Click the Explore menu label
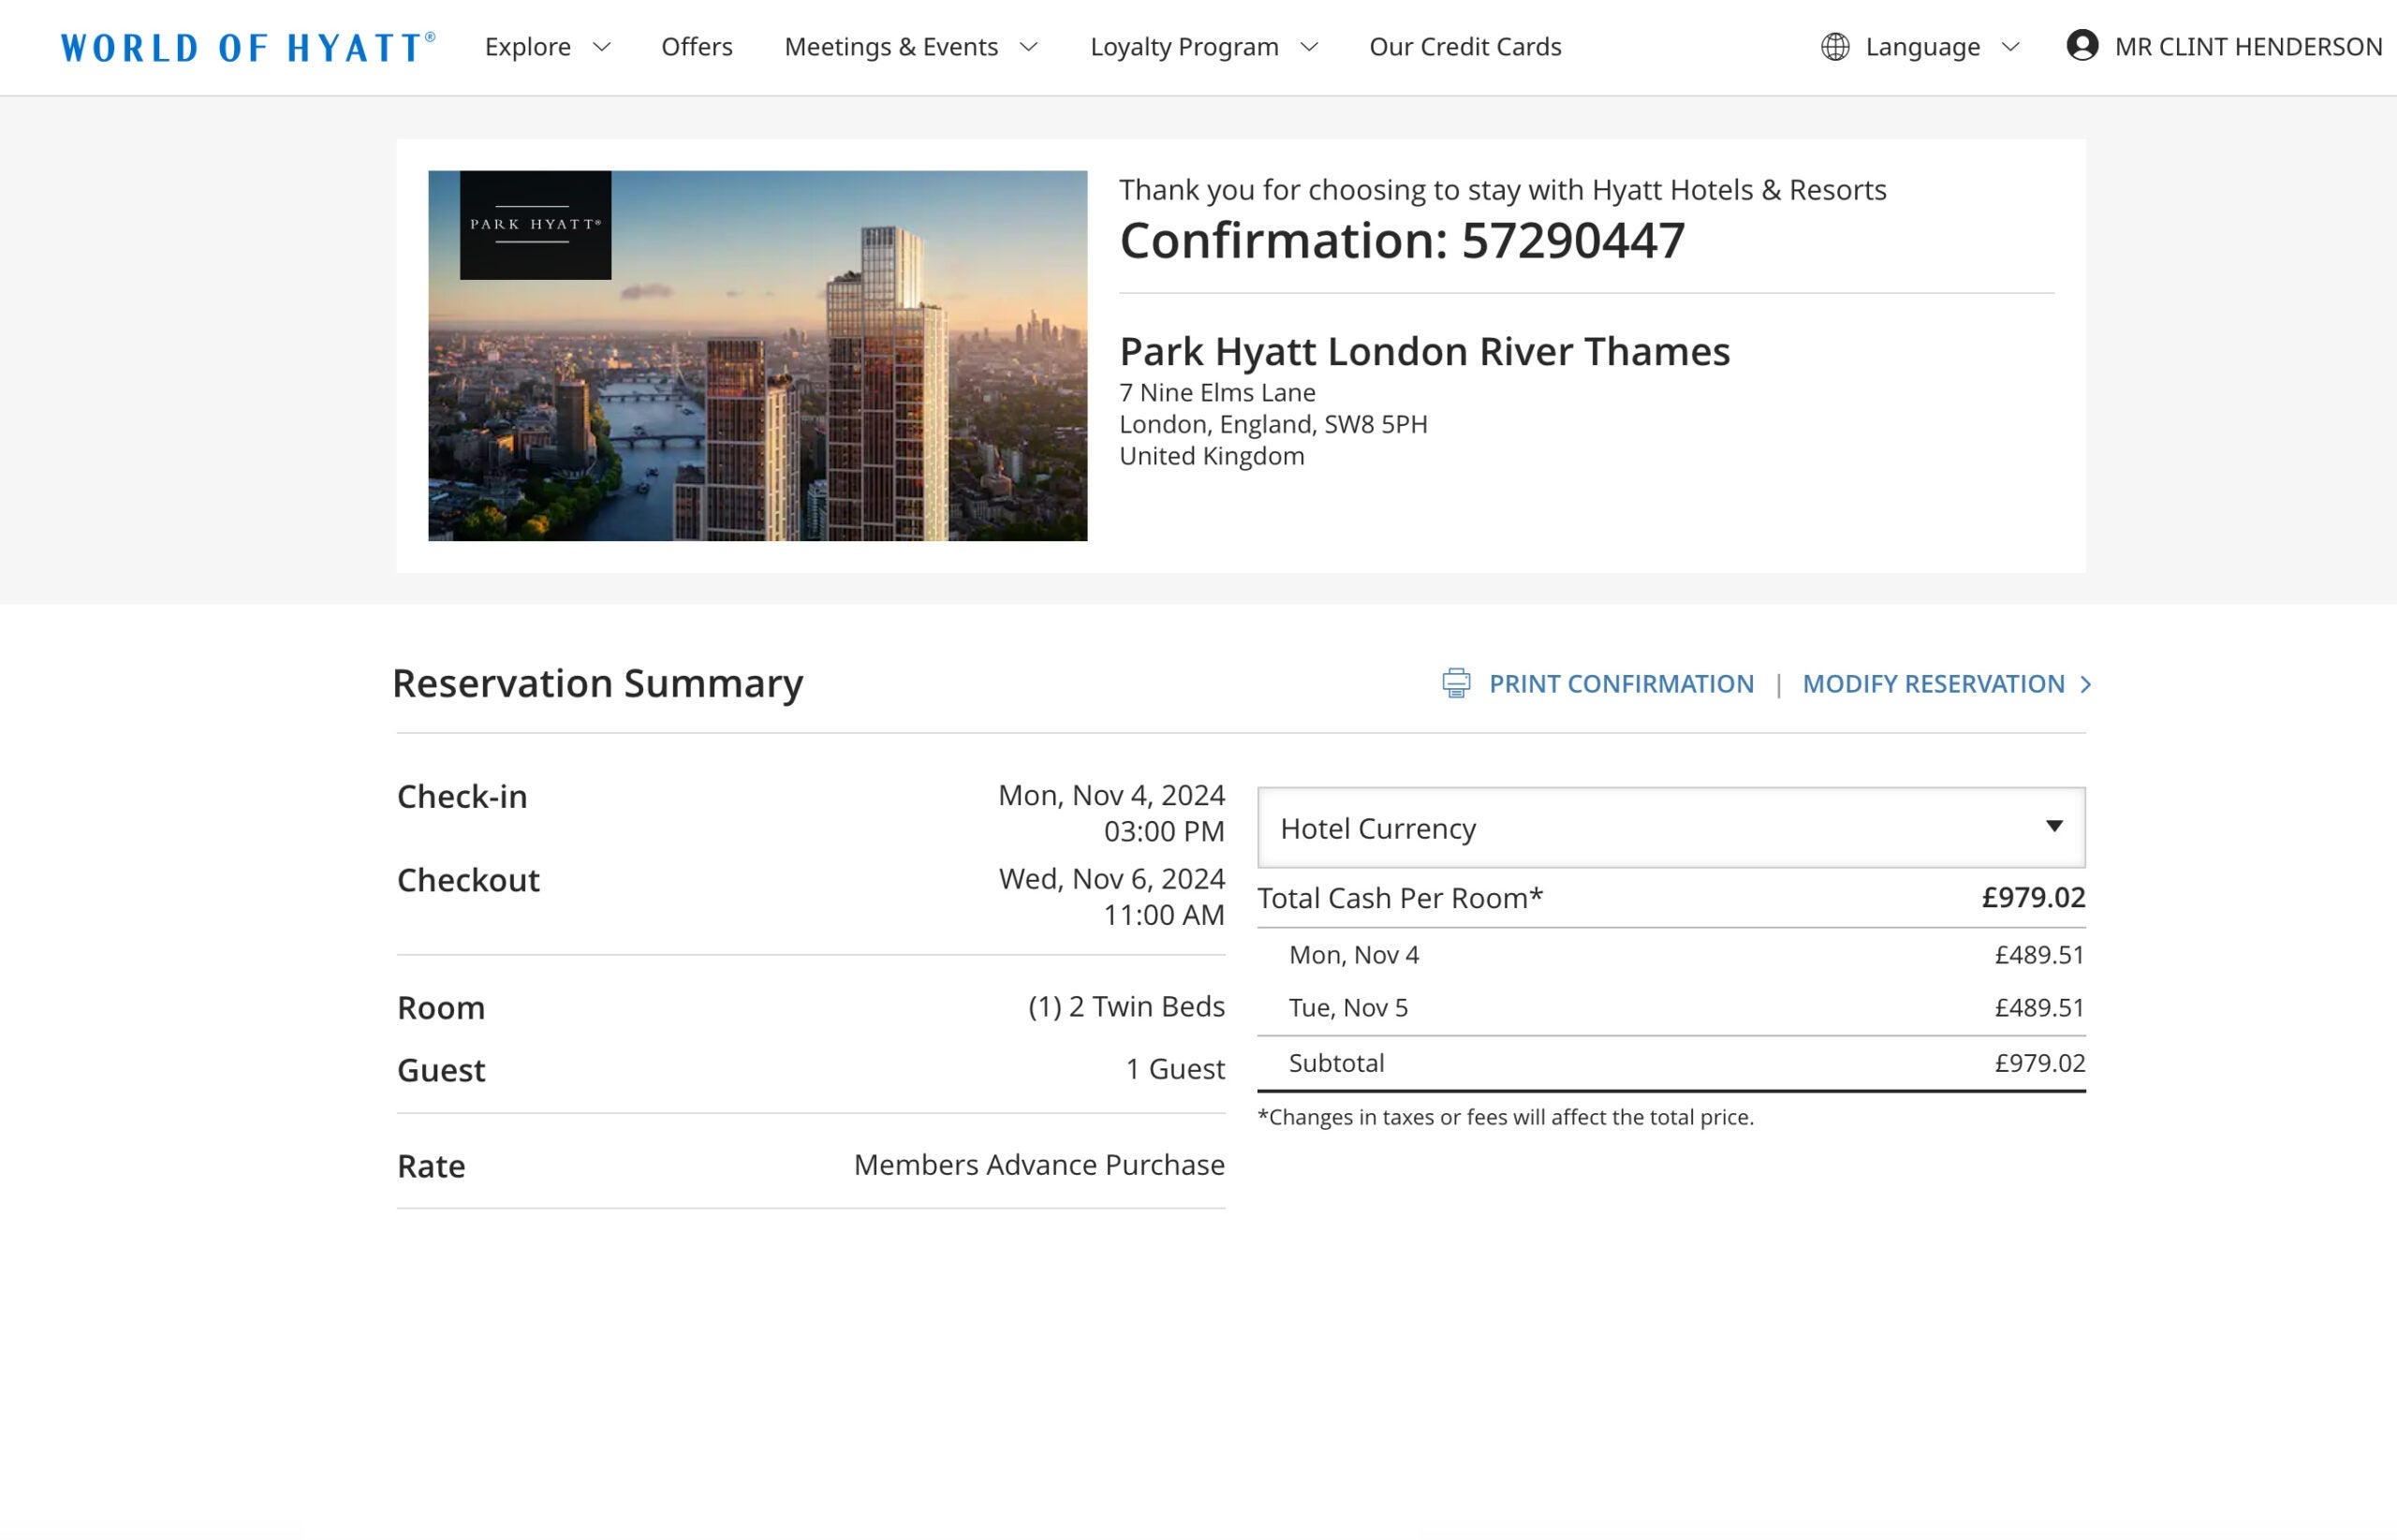This screenshot has width=2397, height=1540. [527, 47]
